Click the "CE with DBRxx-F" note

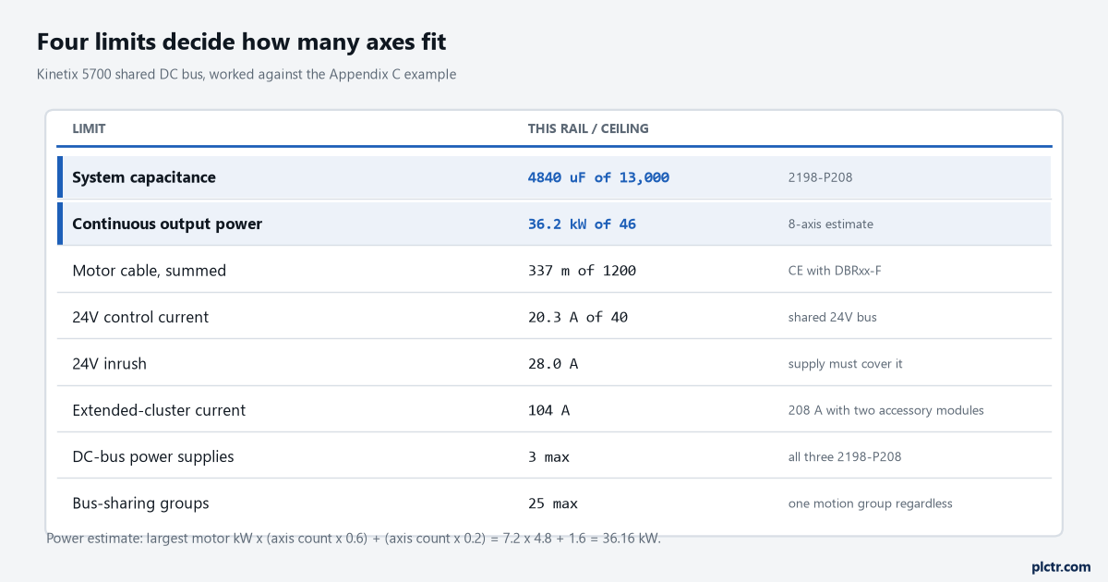point(837,271)
